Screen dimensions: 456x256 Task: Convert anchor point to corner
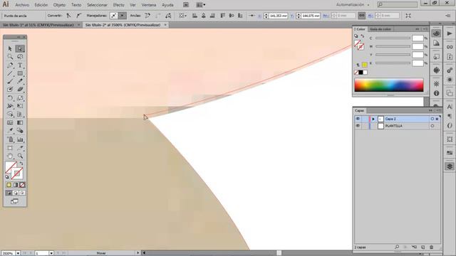click(68, 16)
